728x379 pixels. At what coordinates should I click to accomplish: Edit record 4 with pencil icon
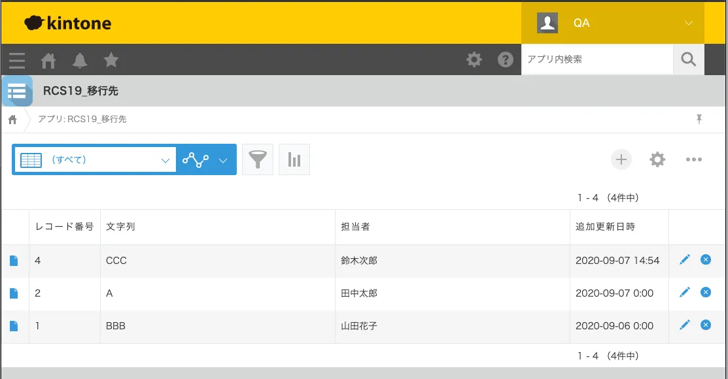pos(685,260)
